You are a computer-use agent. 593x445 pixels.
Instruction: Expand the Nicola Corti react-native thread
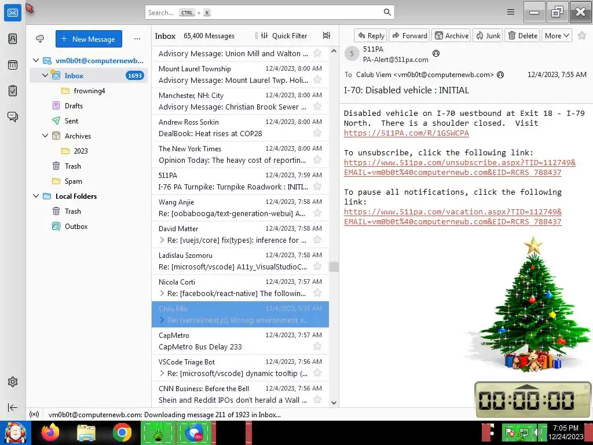tap(162, 293)
